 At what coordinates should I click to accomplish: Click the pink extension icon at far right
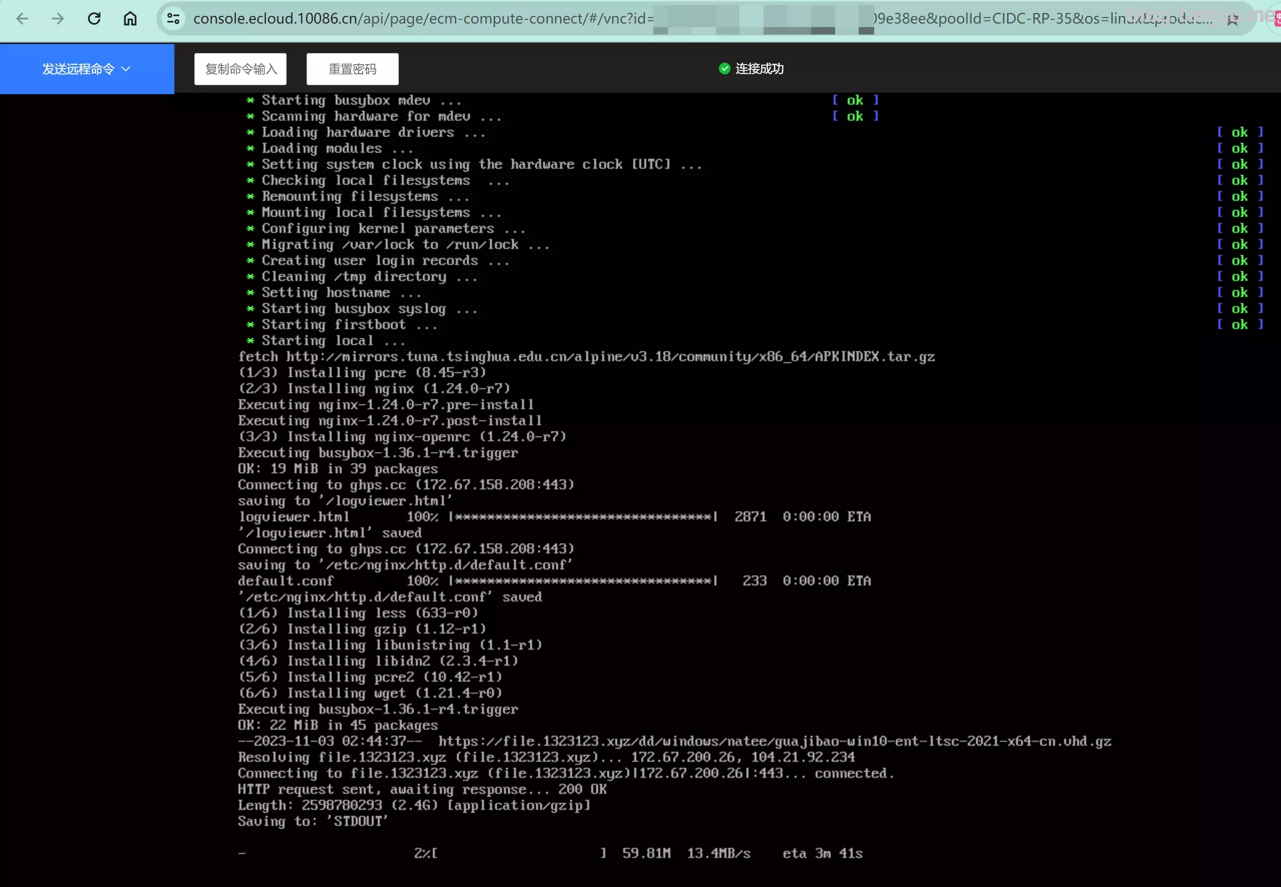[x=1276, y=20]
